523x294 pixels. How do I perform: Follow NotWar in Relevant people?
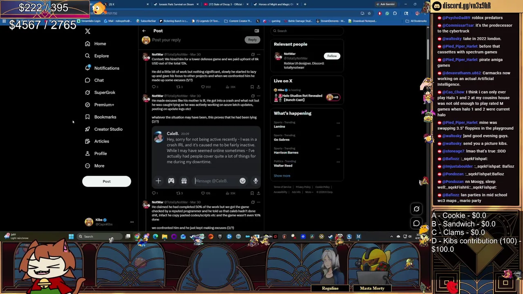point(332,56)
